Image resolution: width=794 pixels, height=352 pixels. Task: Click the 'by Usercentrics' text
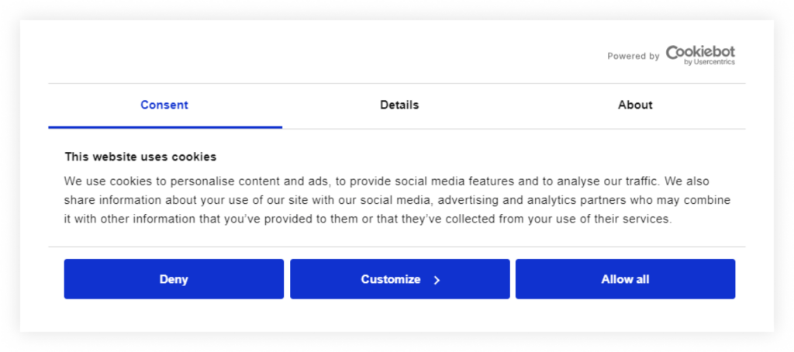[709, 62]
